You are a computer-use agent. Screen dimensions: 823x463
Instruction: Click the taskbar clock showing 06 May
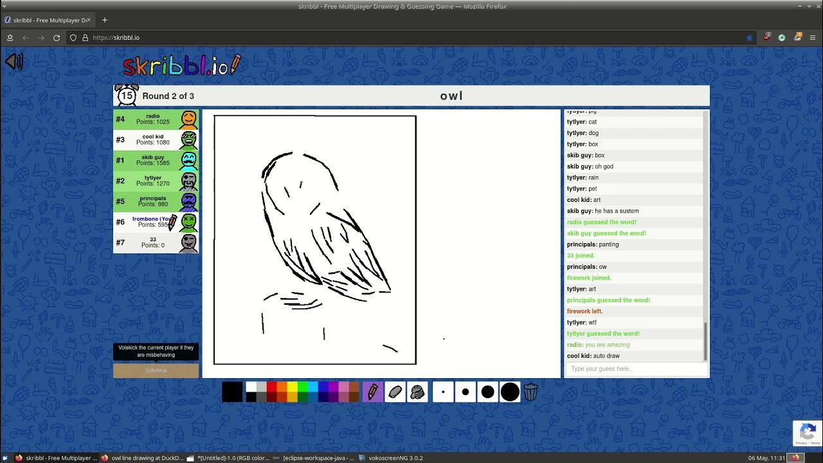(766, 458)
